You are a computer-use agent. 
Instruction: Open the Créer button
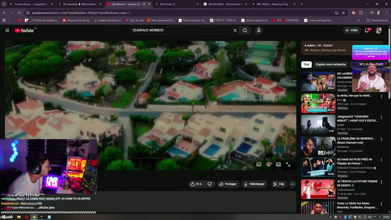[351, 30]
